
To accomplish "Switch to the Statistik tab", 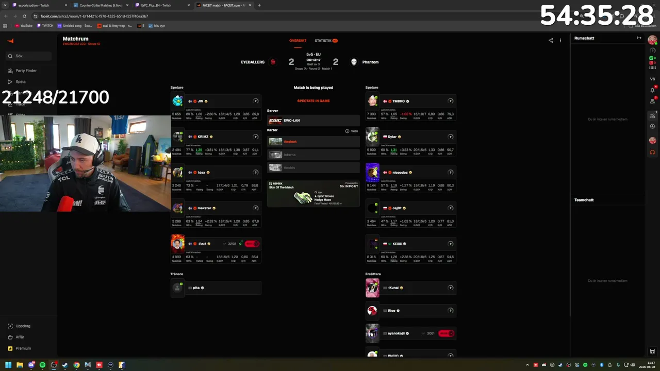I will [x=326, y=41].
